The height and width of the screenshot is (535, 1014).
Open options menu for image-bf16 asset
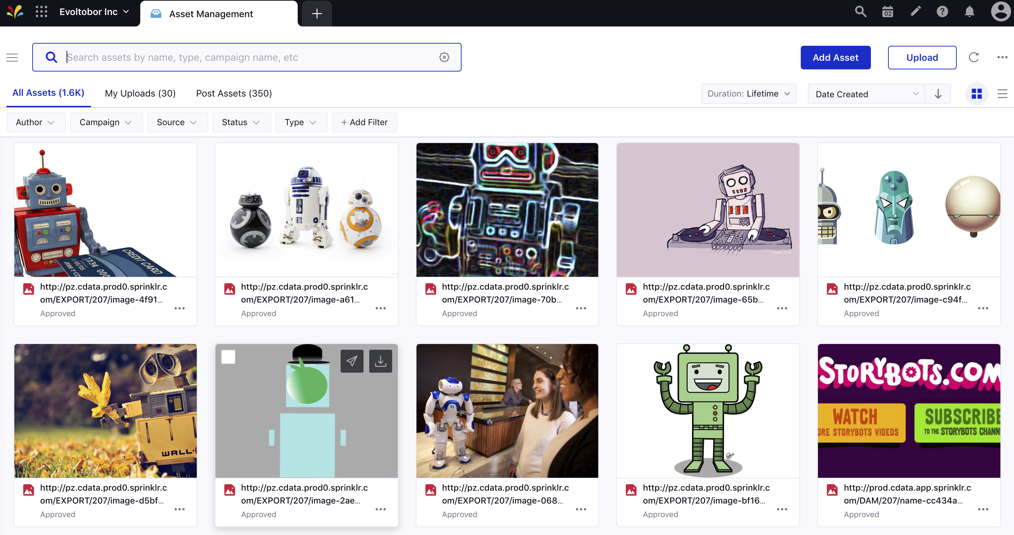782,509
